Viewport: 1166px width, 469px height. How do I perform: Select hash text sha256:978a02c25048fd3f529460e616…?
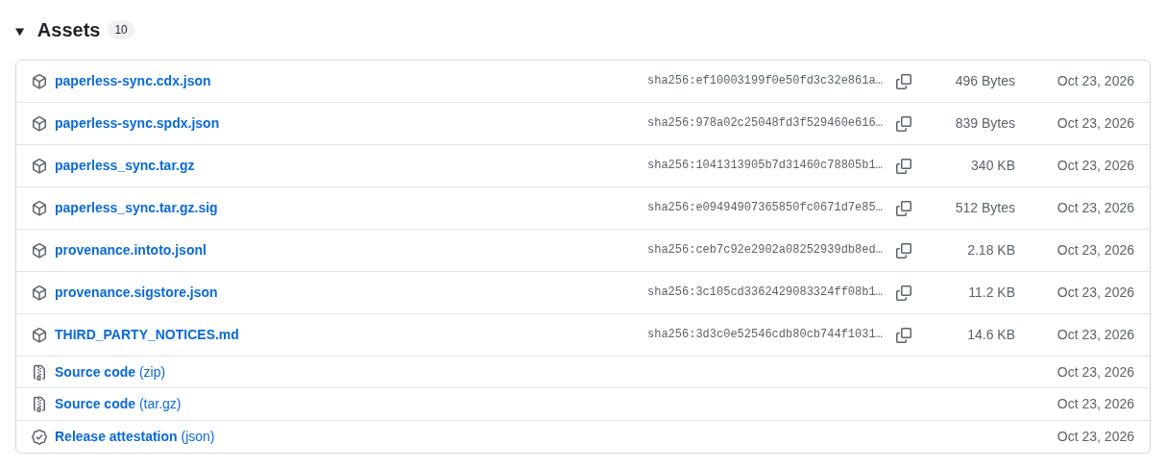coord(765,123)
